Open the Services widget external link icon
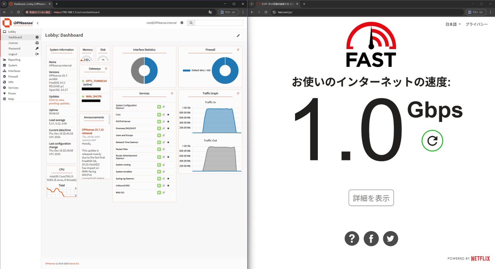Viewport: 495px width, 269px height. (172, 93)
